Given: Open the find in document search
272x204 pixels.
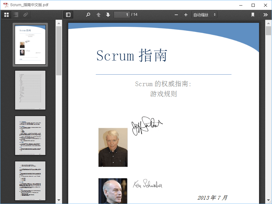Looking at the screenshot, I should tap(88, 15).
